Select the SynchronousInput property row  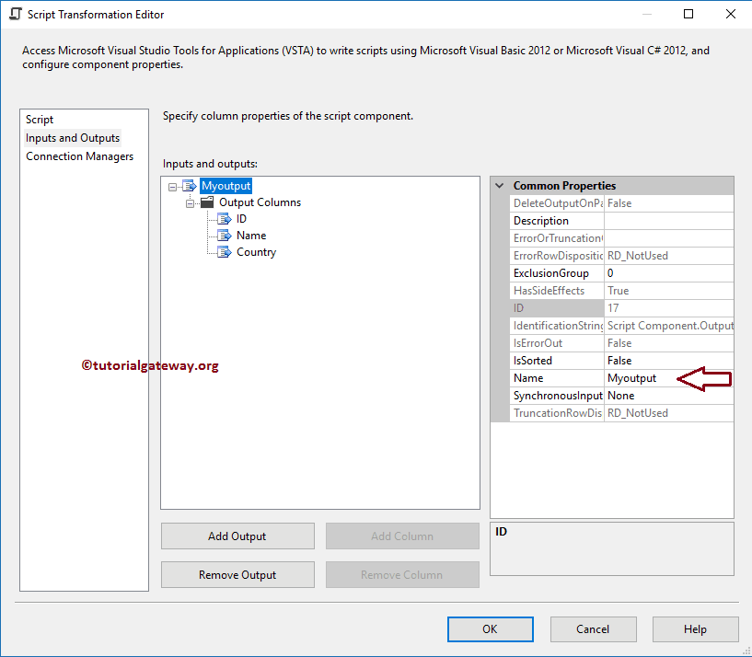coord(556,395)
